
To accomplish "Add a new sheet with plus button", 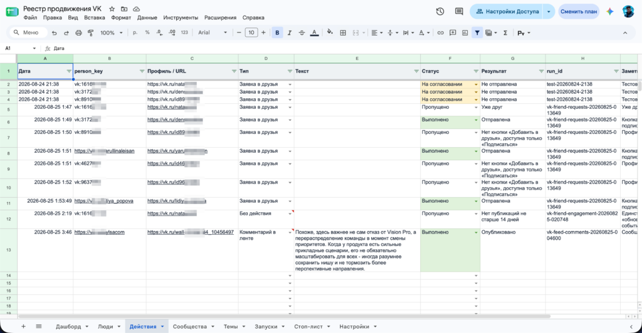I will point(23,327).
